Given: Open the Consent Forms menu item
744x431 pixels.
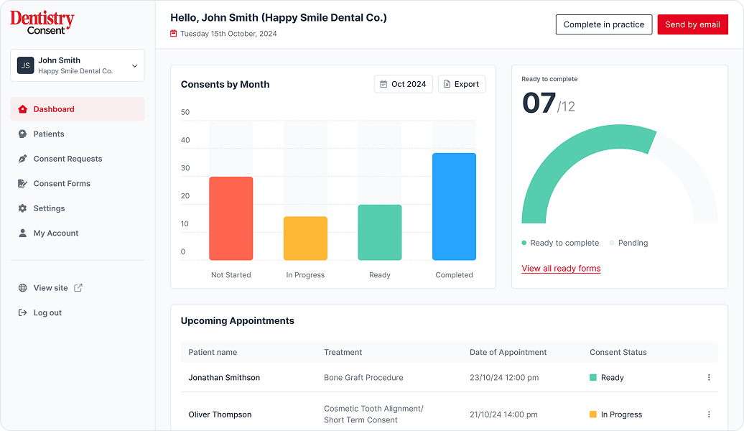Looking at the screenshot, I should point(62,184).
